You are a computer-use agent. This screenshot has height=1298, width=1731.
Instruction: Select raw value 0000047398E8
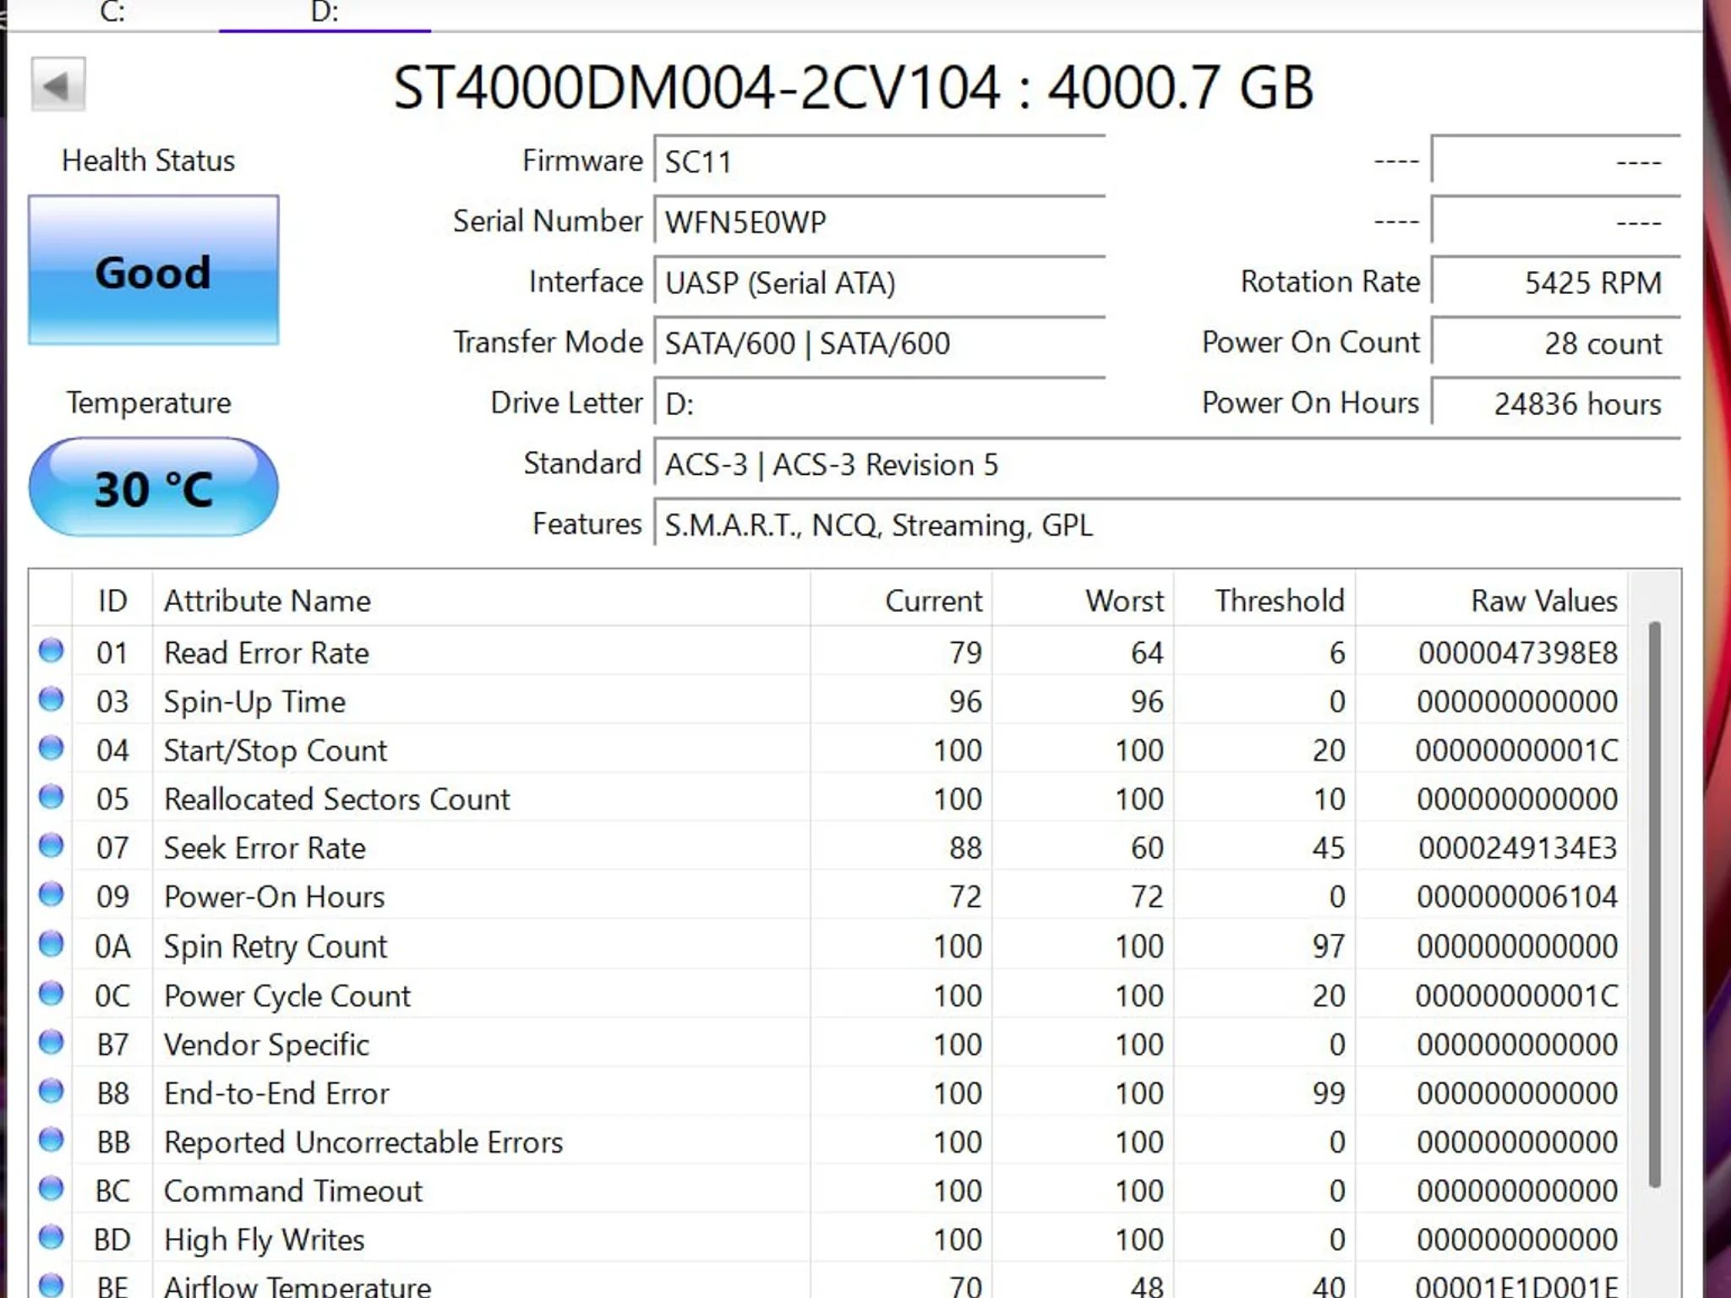tap(1518, 652)
